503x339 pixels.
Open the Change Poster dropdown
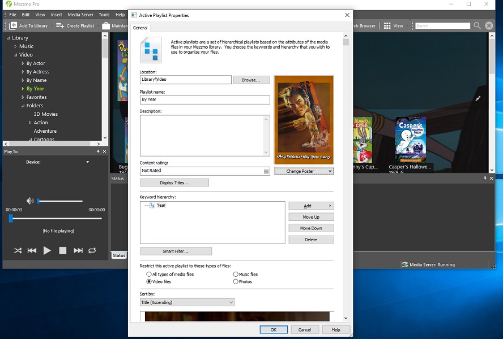tap(304, 171)
